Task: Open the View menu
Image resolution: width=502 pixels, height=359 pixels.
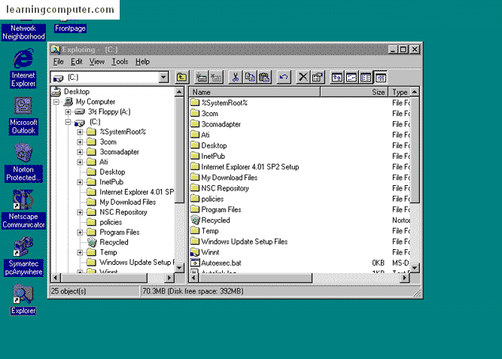Action: [97, 62]
